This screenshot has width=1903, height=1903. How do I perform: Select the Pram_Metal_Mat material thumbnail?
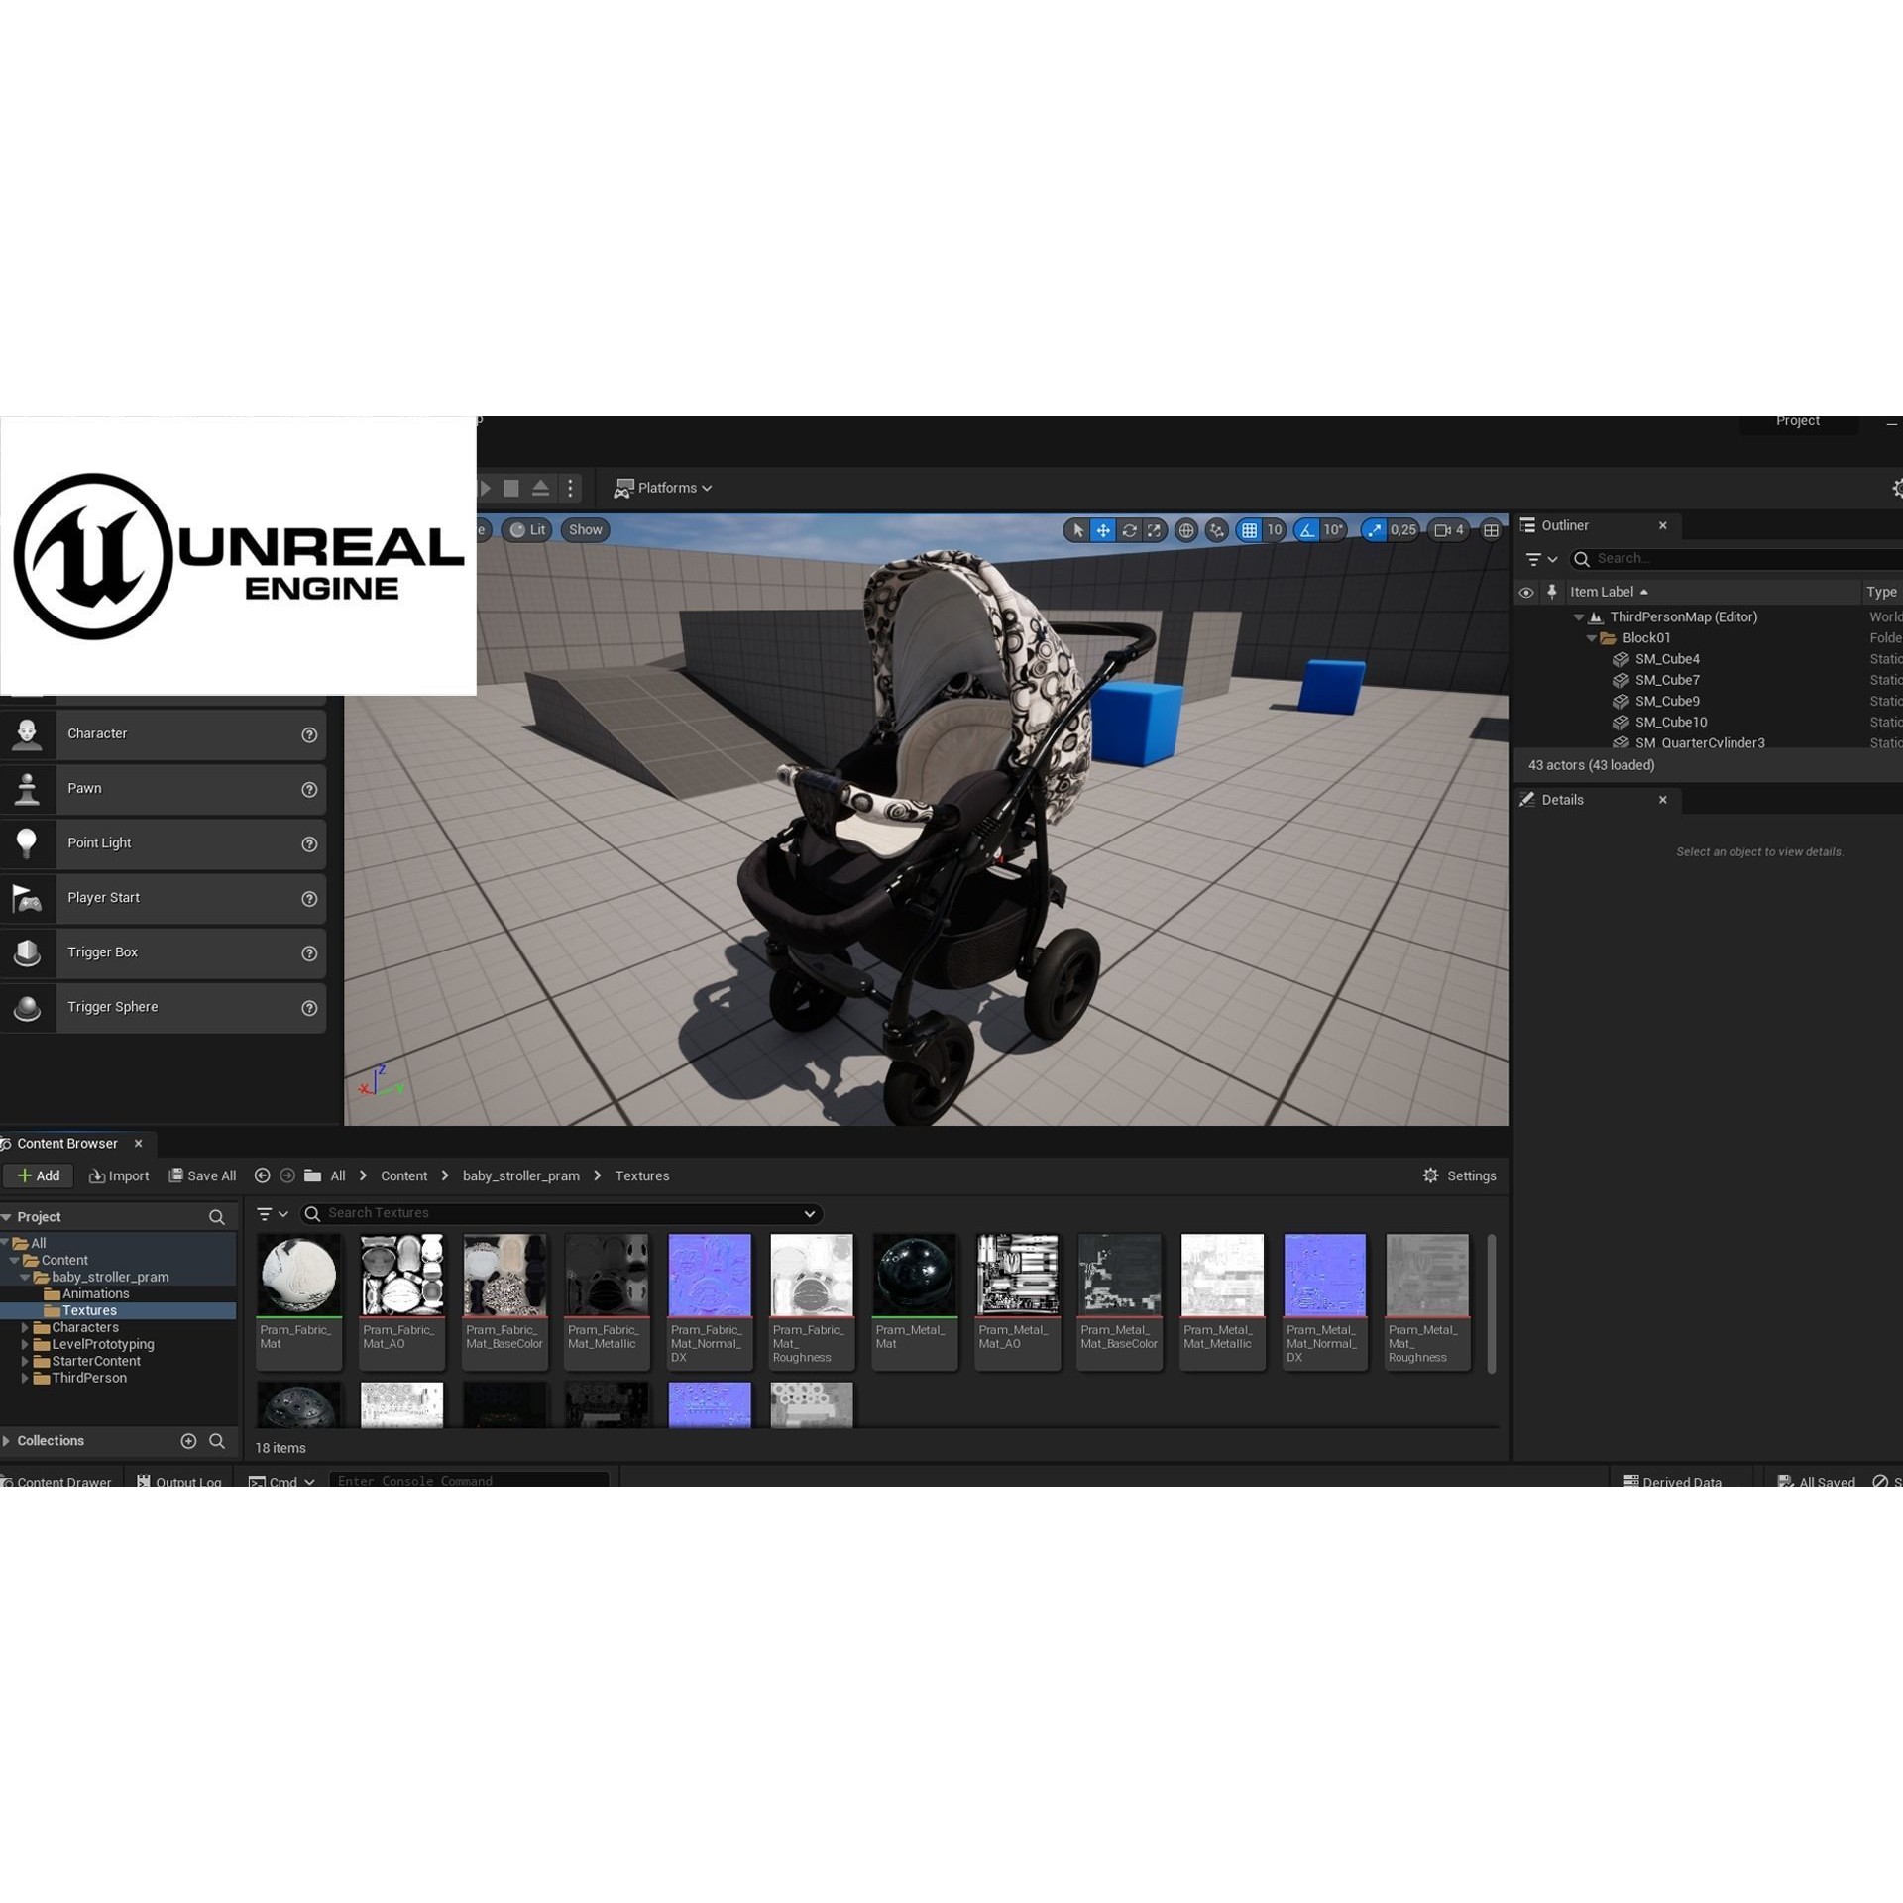(914, 1275)
